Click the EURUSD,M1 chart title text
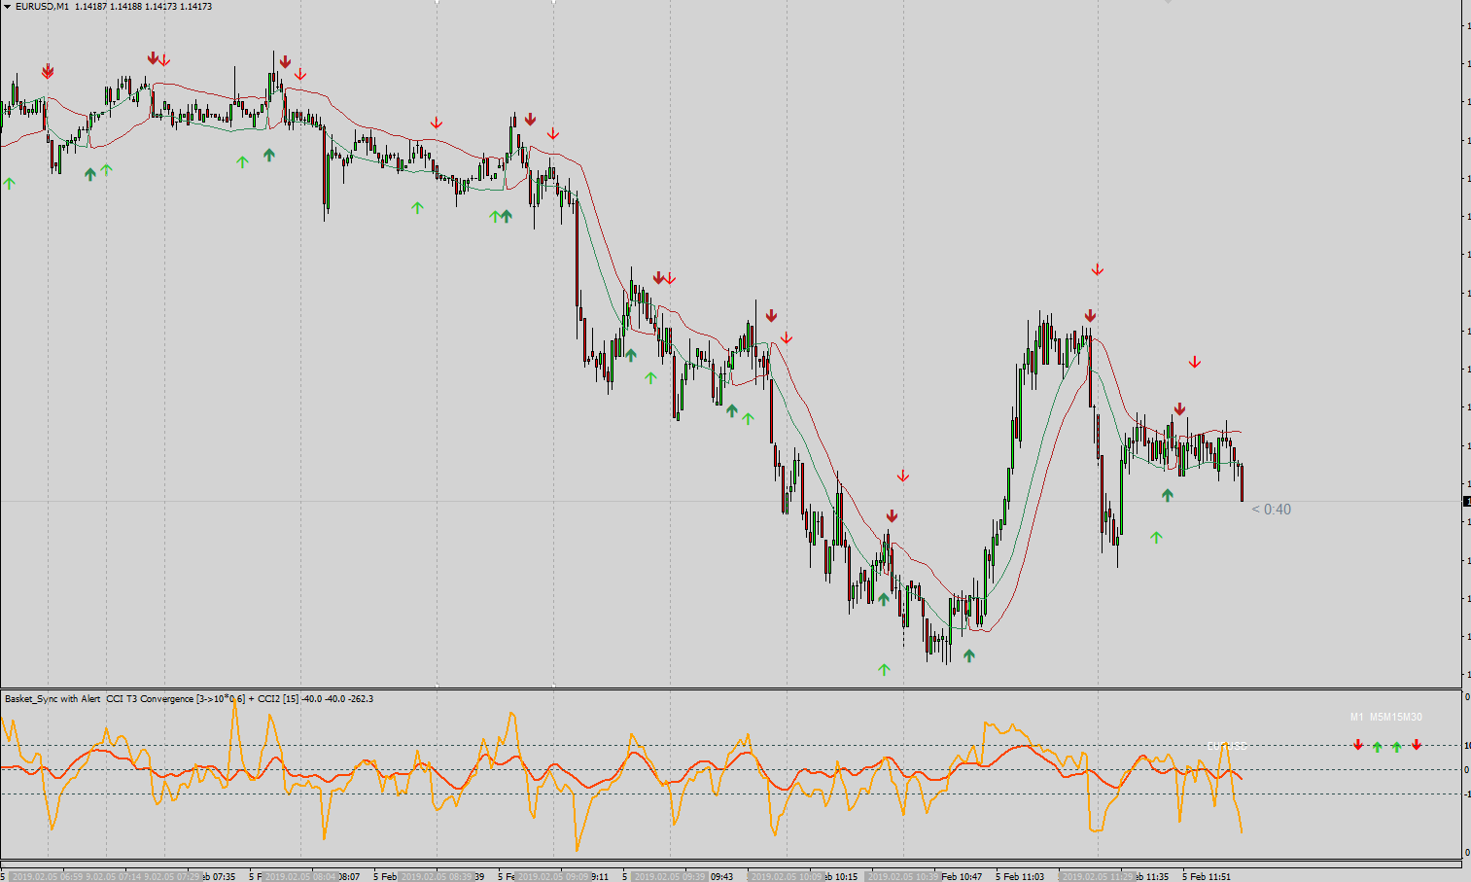Viewport: 1471px width, 882px height. [42, 7]
